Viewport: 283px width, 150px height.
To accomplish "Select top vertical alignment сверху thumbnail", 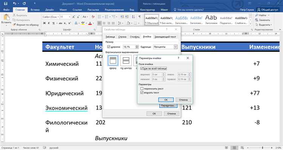I will [x=113, y=61].
